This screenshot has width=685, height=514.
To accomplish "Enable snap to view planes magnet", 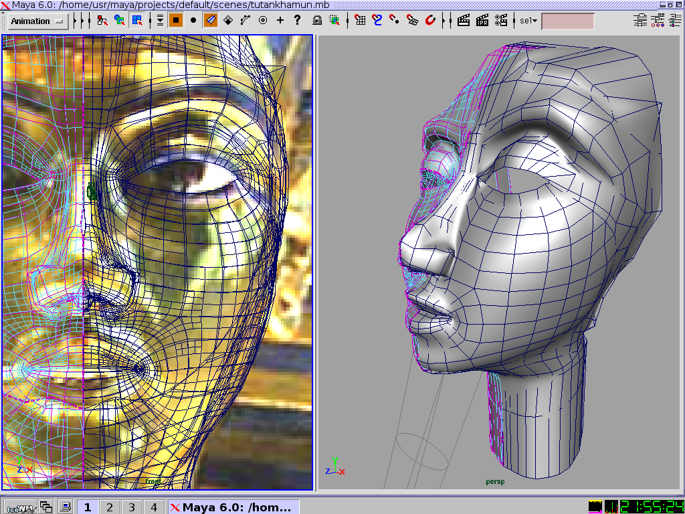I will [412, 20].
